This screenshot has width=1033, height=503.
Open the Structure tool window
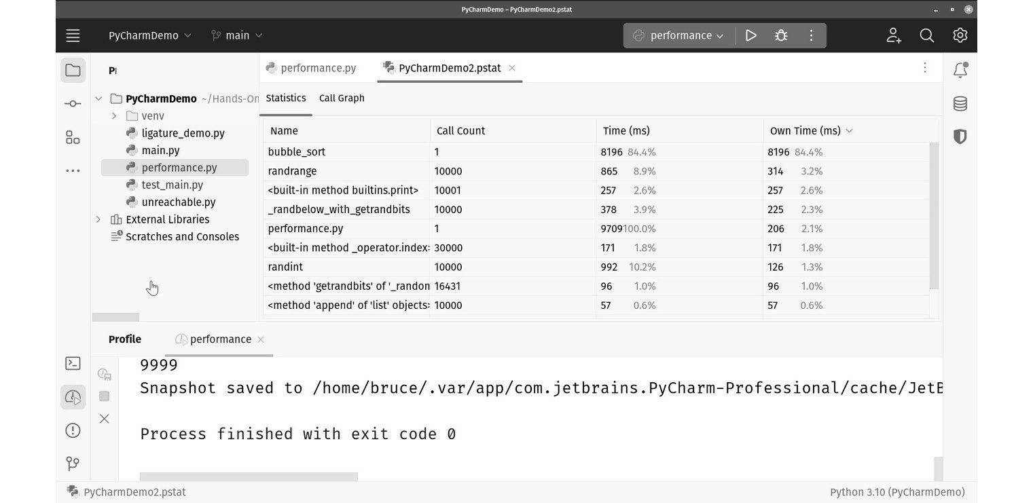pos(73,137)
